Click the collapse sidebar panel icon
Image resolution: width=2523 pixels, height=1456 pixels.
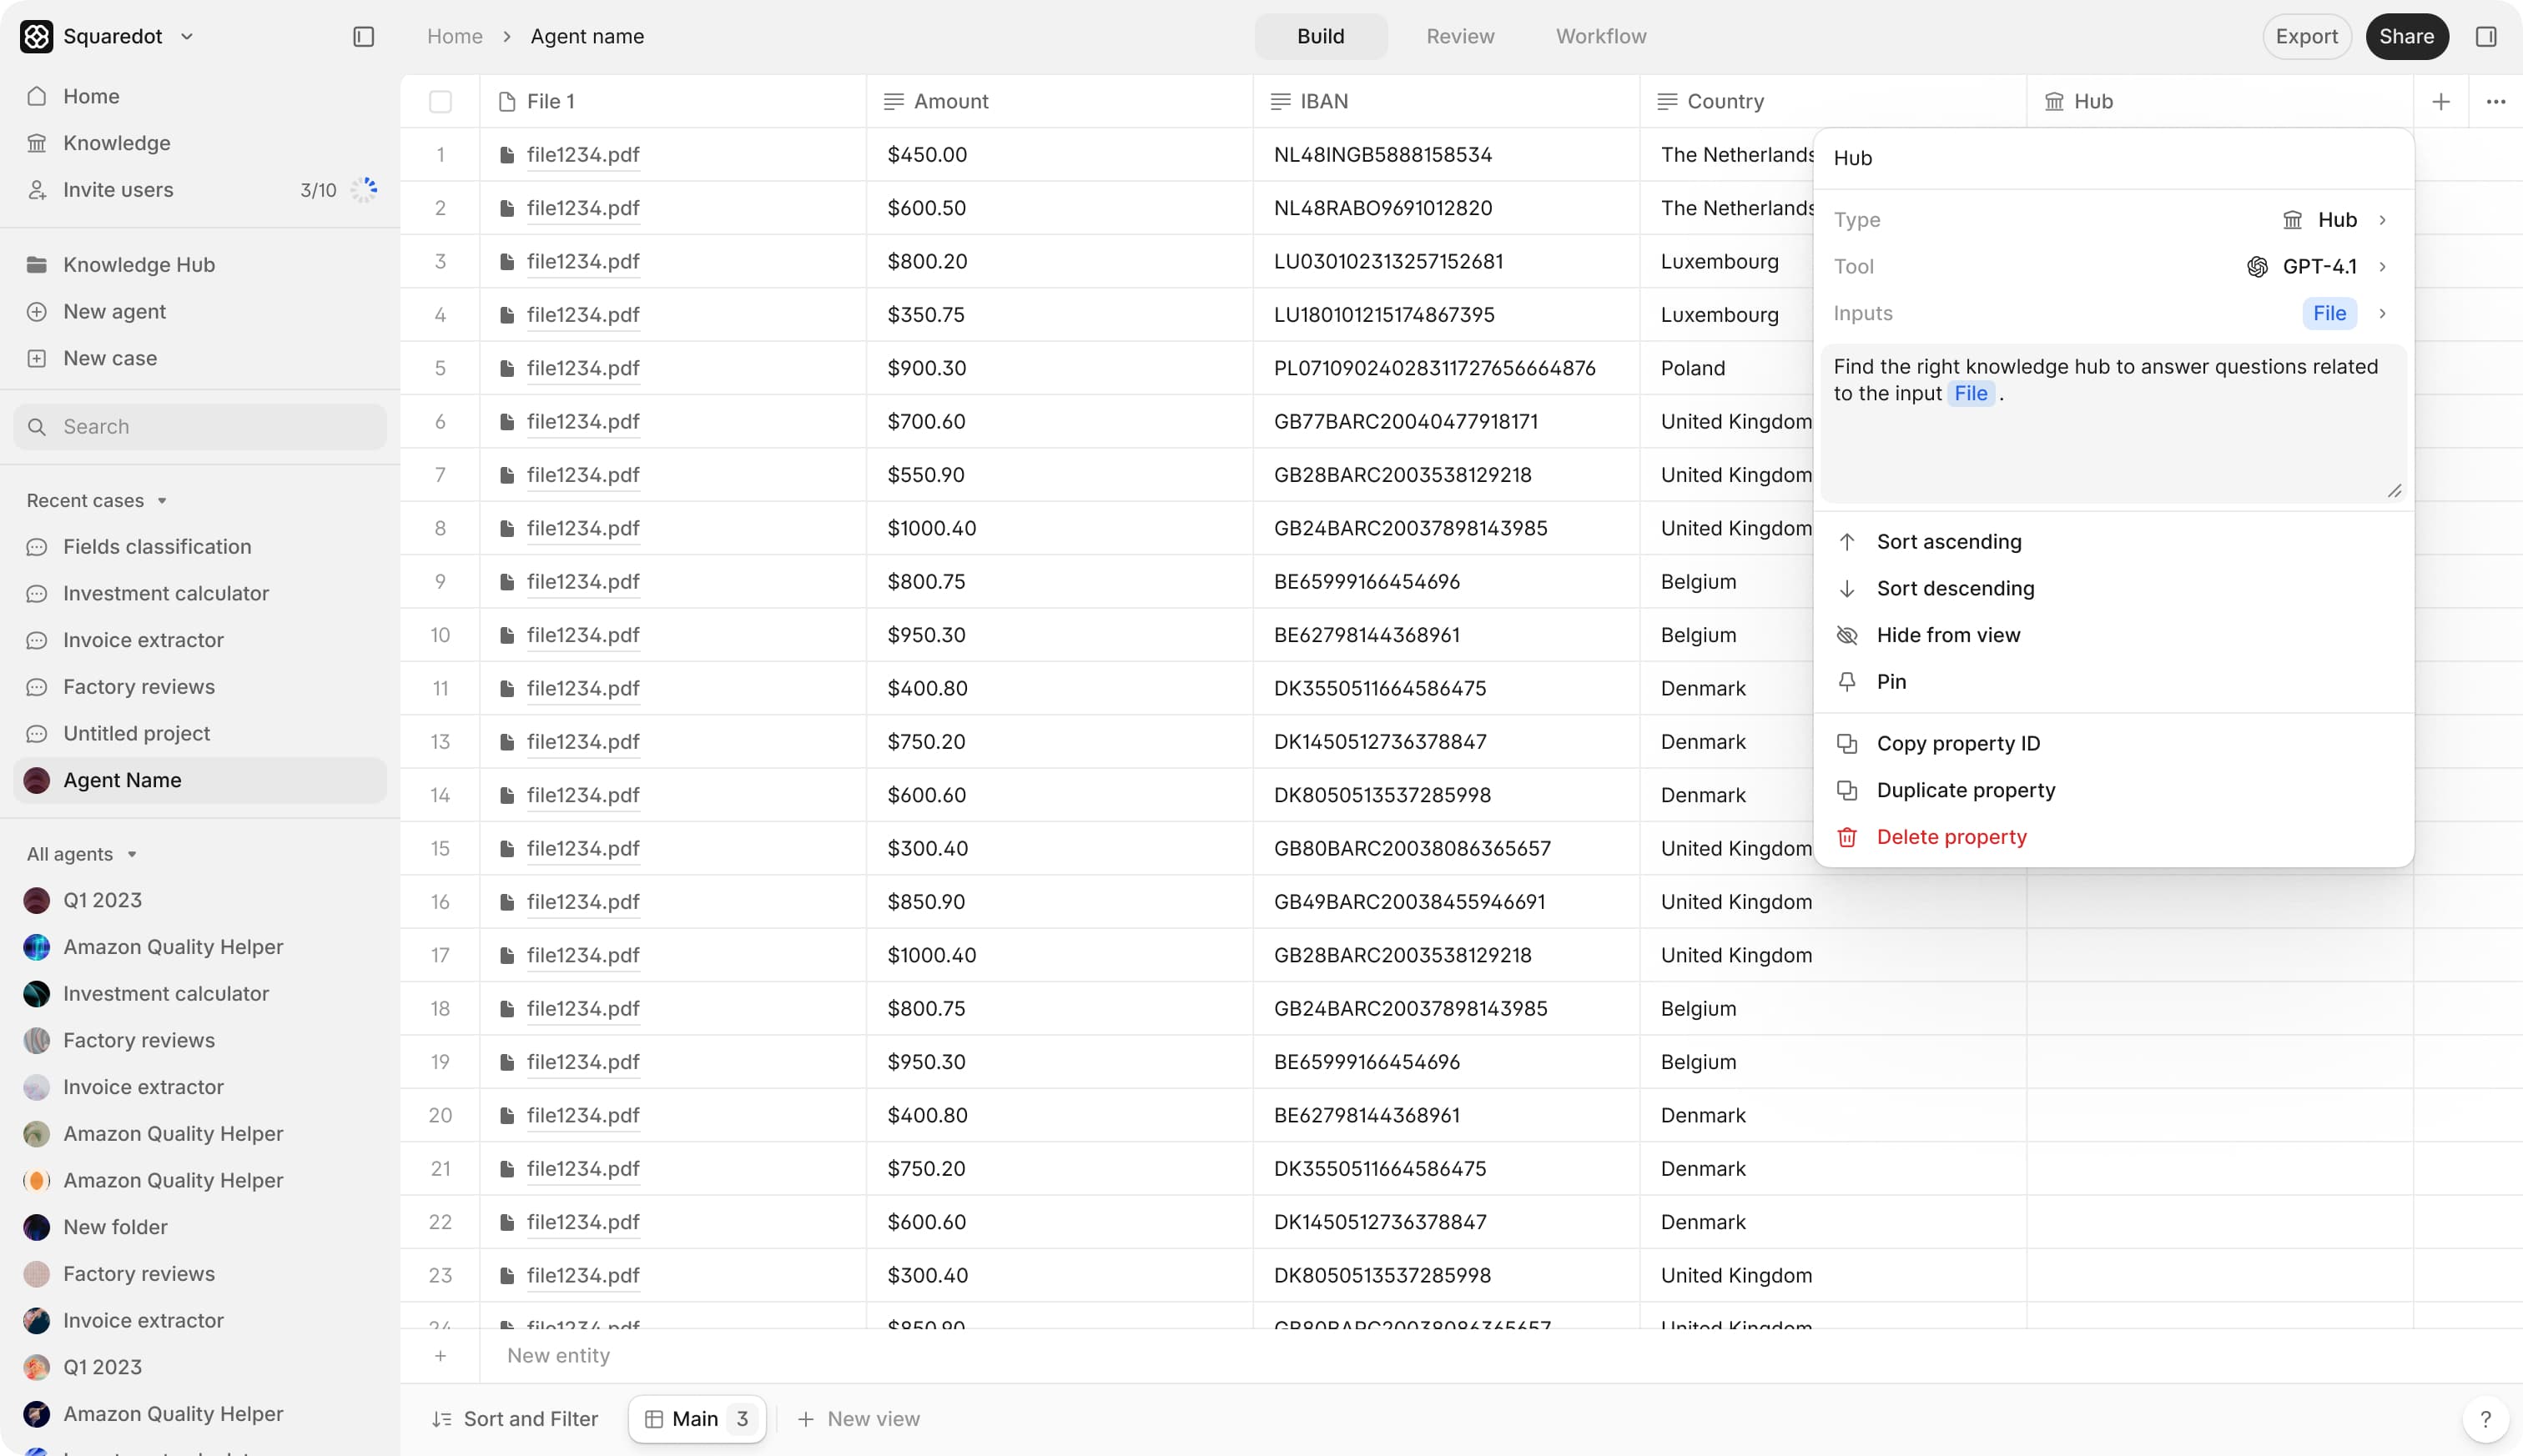click(364, 37)
